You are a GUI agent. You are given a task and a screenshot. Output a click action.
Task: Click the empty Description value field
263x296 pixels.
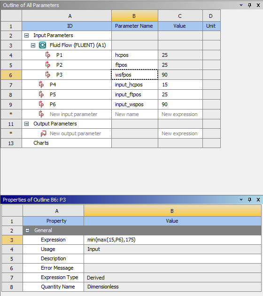pyautogui.click(x=172, y=258)
